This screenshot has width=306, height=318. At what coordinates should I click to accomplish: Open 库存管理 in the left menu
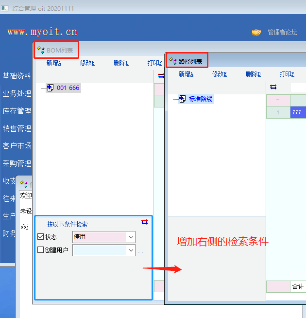pyautogui.click(x=17, y=111)
